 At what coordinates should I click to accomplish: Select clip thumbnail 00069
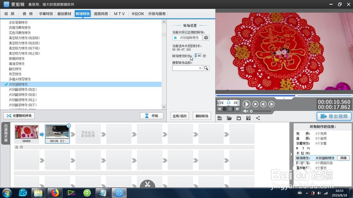[26, 134]
